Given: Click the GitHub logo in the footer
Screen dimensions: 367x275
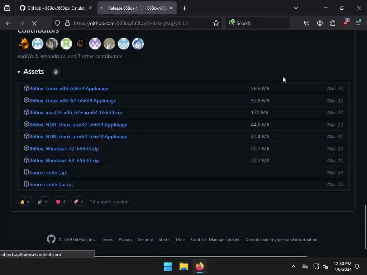Looking at the screenshot, I should pos(51,239).
